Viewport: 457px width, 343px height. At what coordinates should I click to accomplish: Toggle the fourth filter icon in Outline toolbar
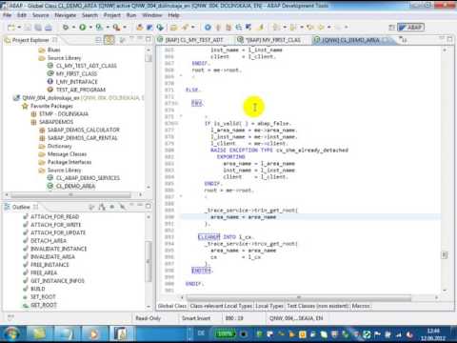click(122, 207)
